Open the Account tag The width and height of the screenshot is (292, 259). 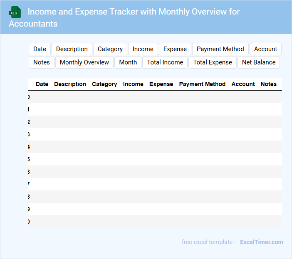(265, 49)
